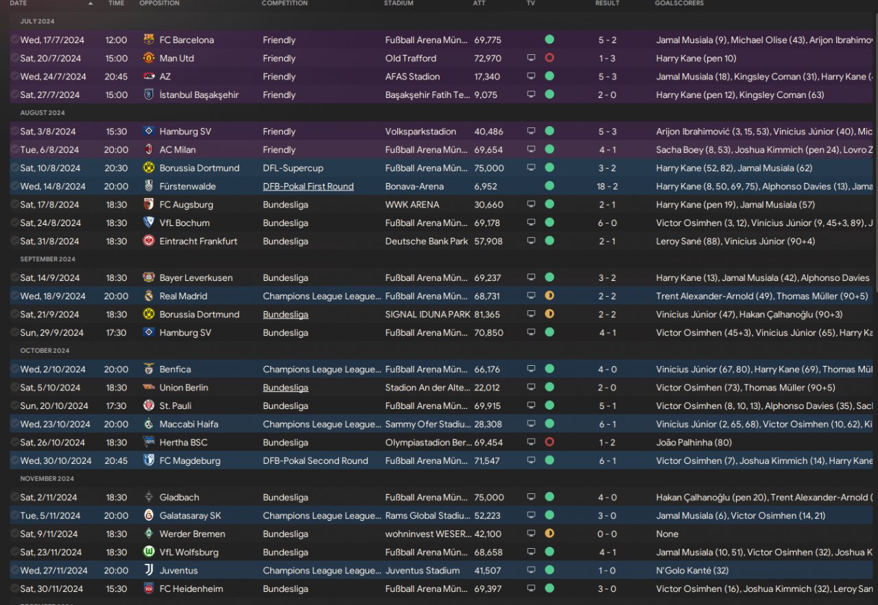Sort by the Att column header
Image resolution: width=878 pixels, height=605 pixels.
pos(479,3)
